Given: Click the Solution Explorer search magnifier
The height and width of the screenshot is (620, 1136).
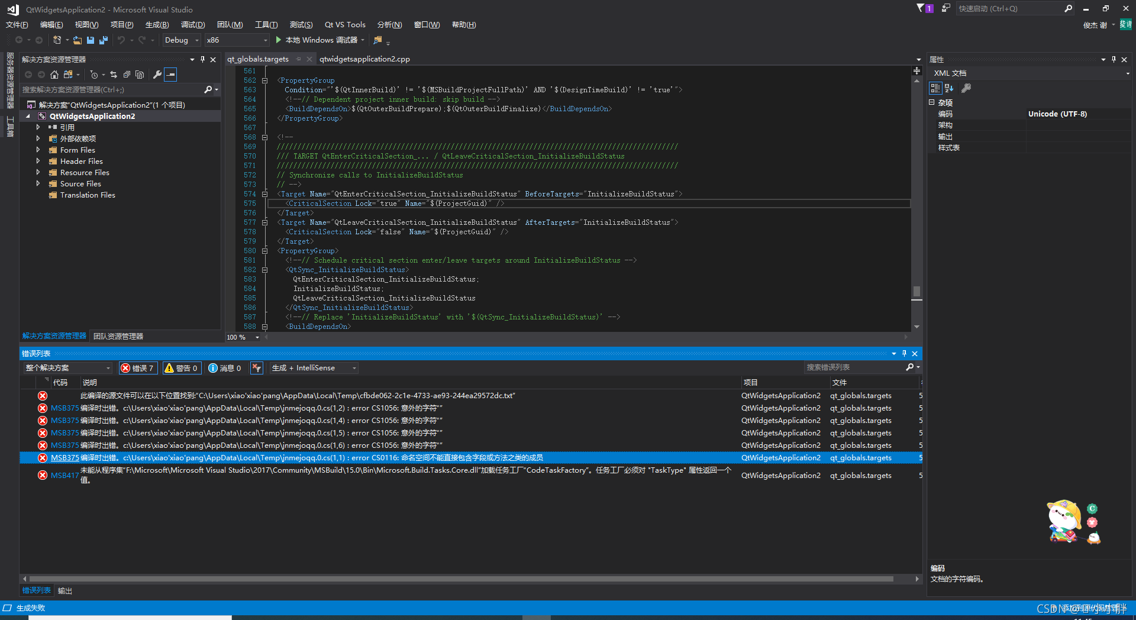Looking at the screenshot, I should click(x=208, y=90).
